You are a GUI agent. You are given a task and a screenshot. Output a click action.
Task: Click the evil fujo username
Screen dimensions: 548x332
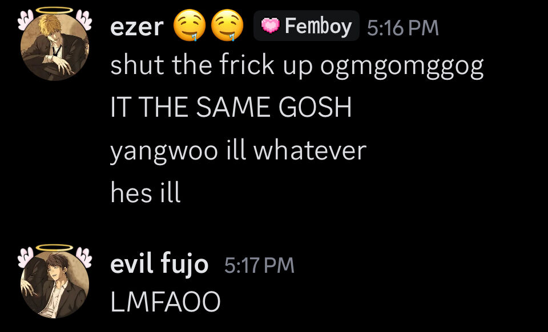pos(159,265)
